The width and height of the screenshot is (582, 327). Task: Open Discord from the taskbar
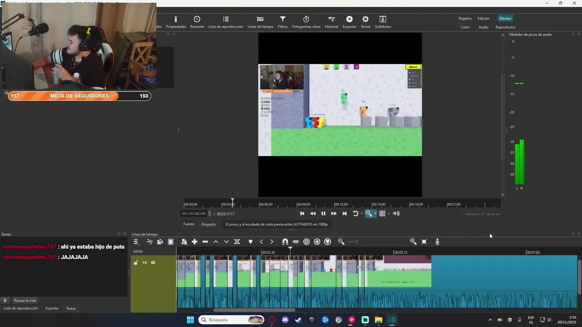[x=285, y=320]
